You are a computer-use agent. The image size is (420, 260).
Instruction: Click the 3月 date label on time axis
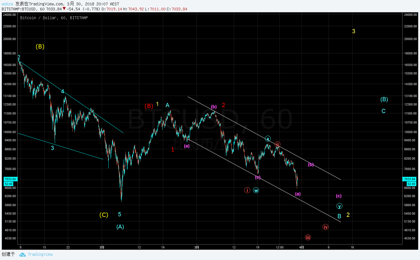pyautogui.click(x=197, y=247)
